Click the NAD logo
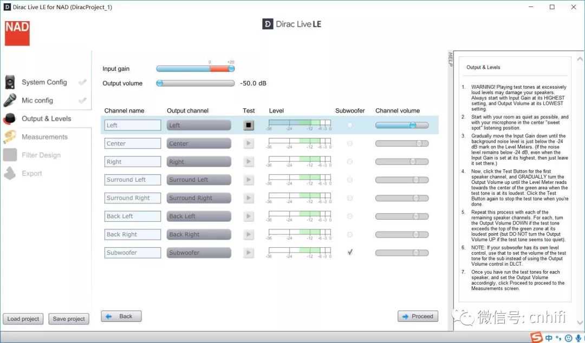 [x=17, y=33]
